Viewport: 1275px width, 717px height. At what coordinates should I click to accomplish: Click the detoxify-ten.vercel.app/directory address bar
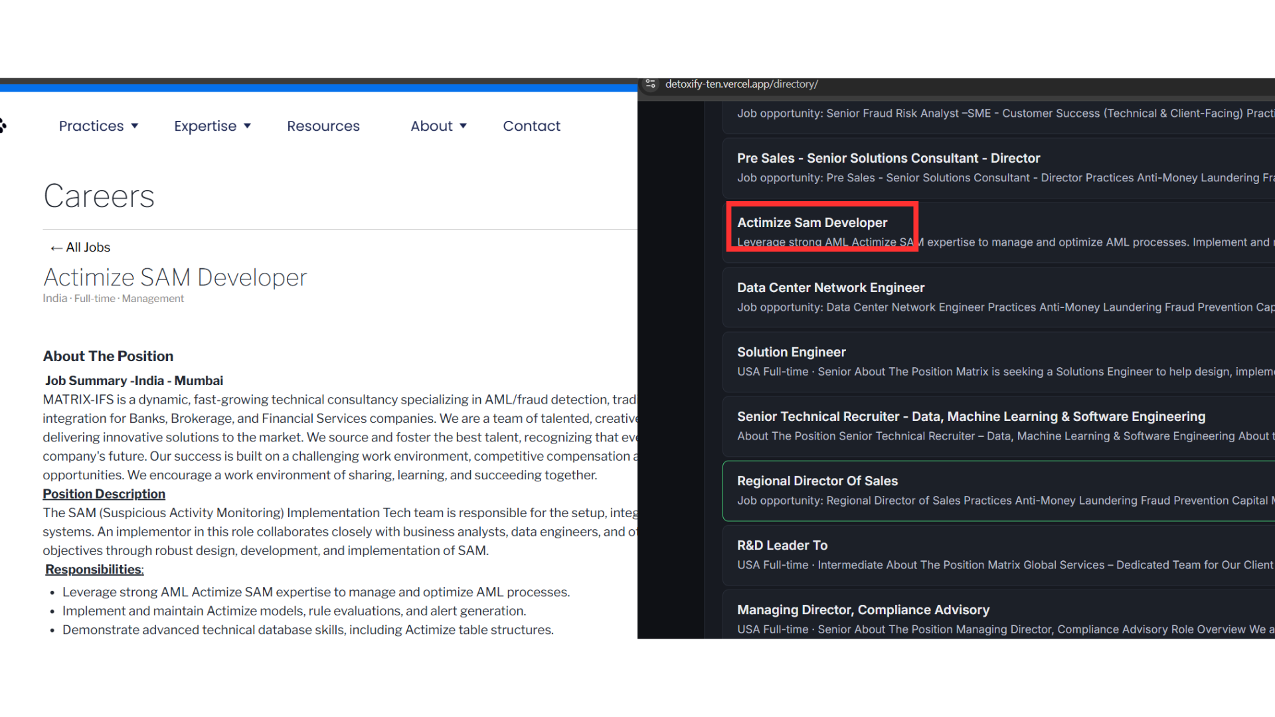(x=742, y=84)
